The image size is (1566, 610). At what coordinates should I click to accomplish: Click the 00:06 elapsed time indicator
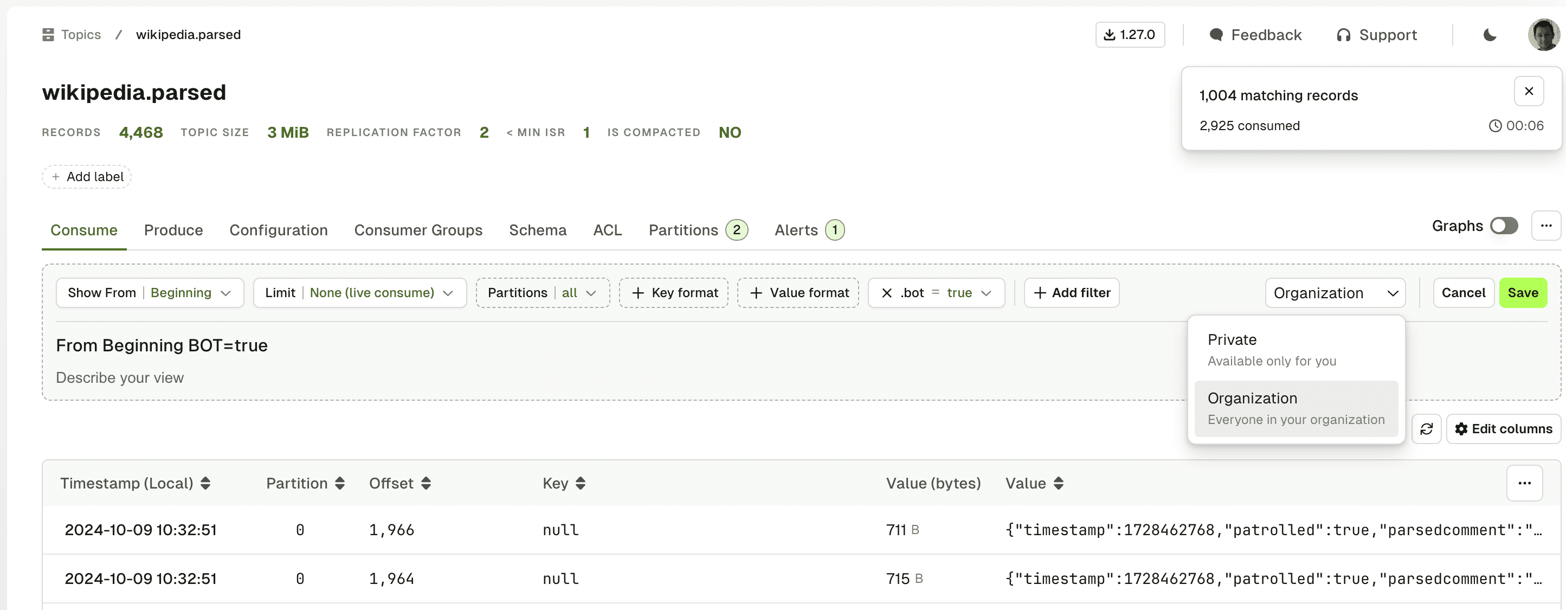1516,125
